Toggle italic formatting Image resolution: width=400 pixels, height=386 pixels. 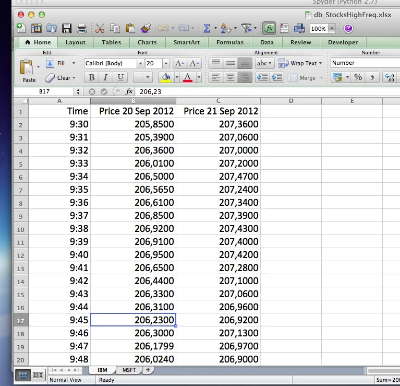click(x=105, y=77)
